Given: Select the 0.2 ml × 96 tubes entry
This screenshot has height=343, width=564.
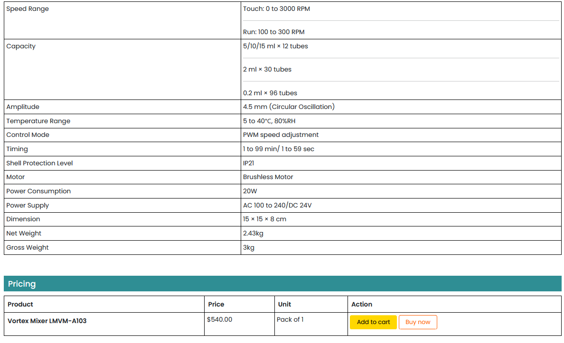Looking at the screenshot, I should (270, 93).
